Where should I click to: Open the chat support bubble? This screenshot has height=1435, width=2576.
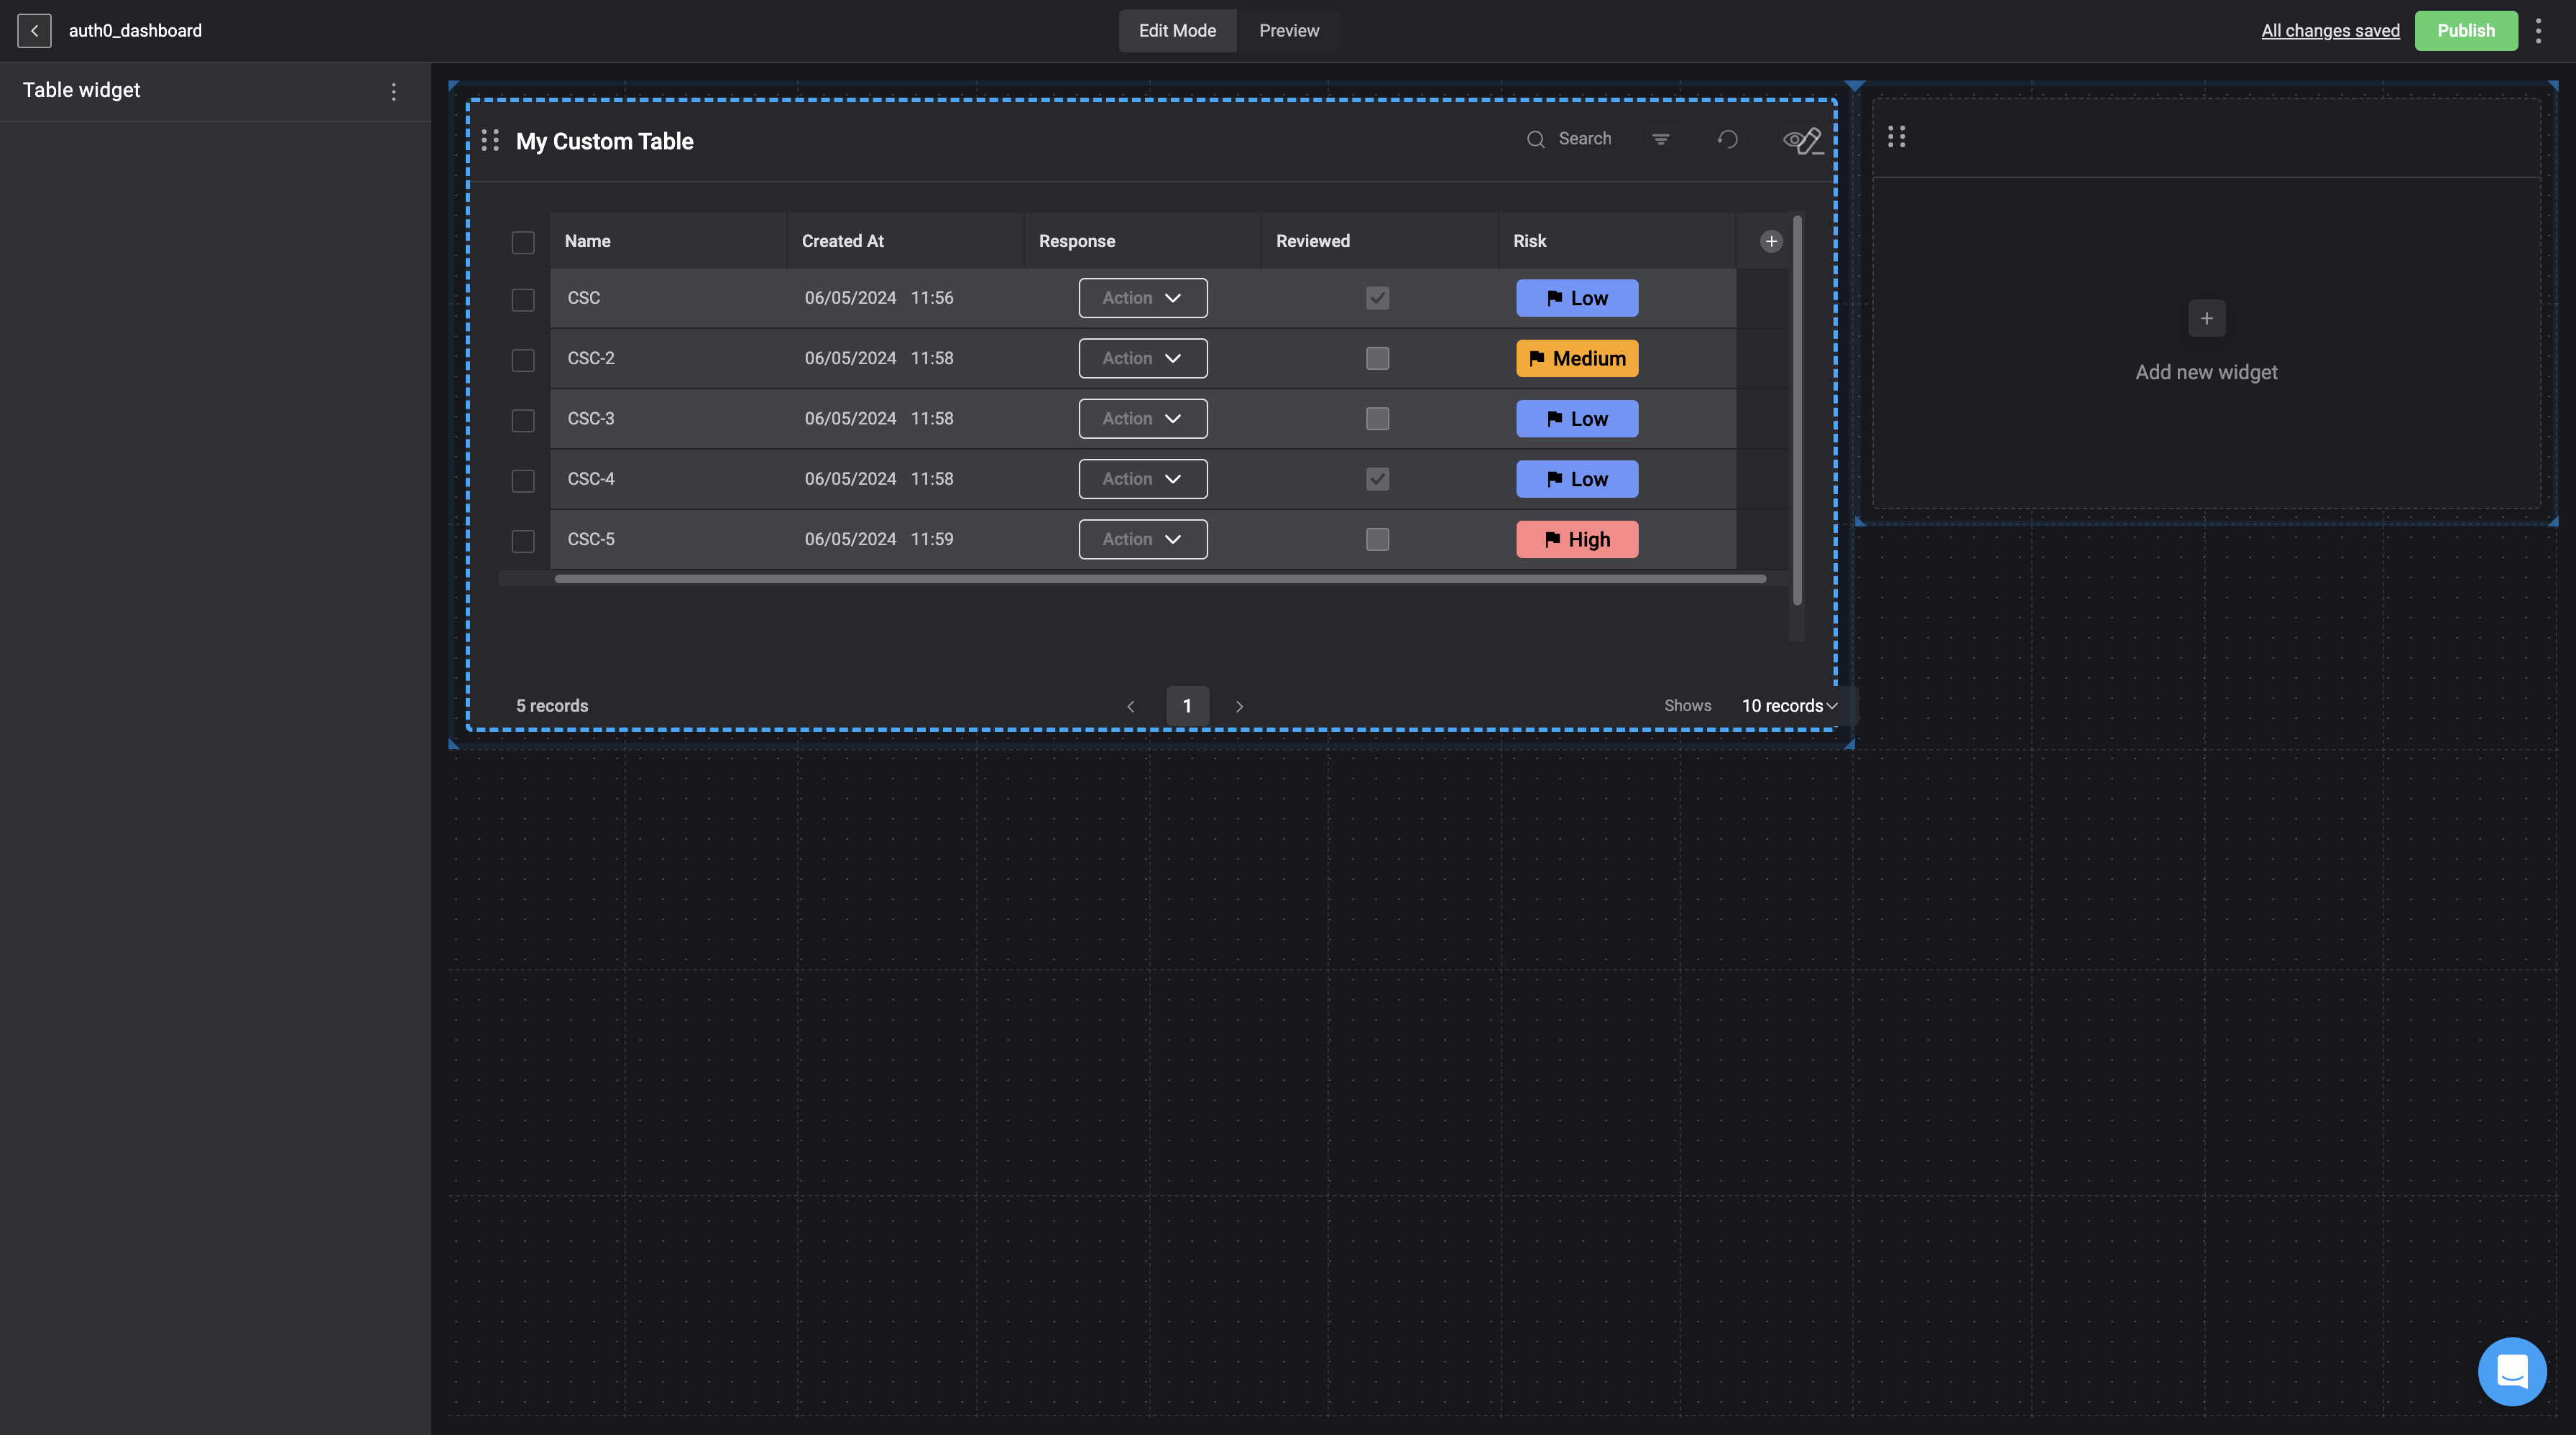[x=2512, y=1371]
